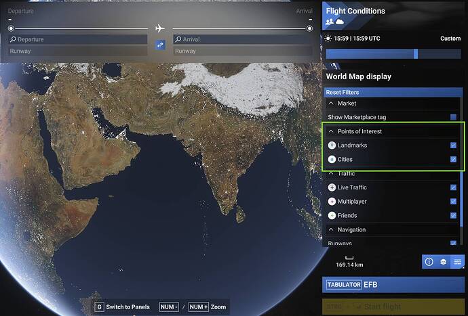Click the Friends plane icon
Viewport: 468px width, 316px height.
click(332, 215)
